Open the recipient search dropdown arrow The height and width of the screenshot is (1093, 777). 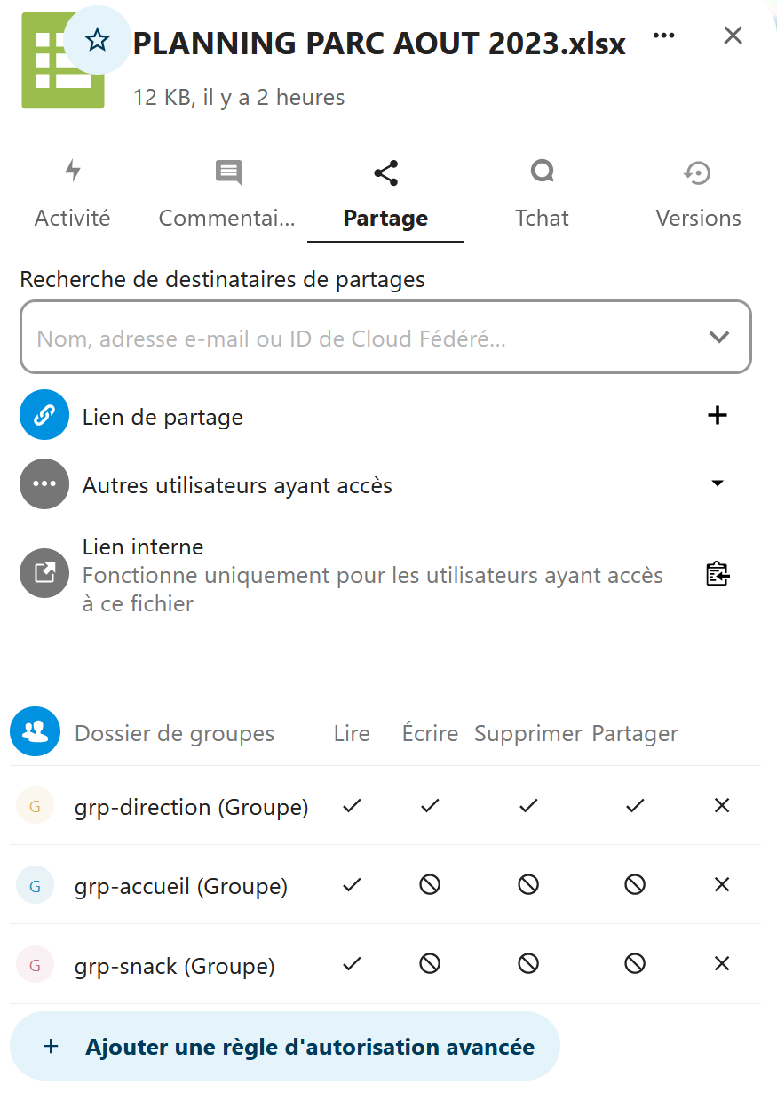coord(718,338)
